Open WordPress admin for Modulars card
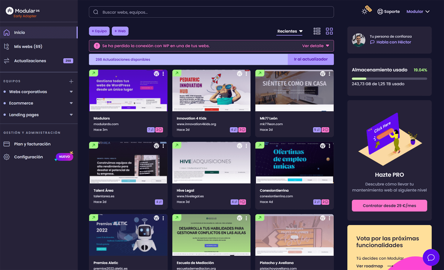The height and width of the screenshot is (270, 444). [x=156, y=74]
